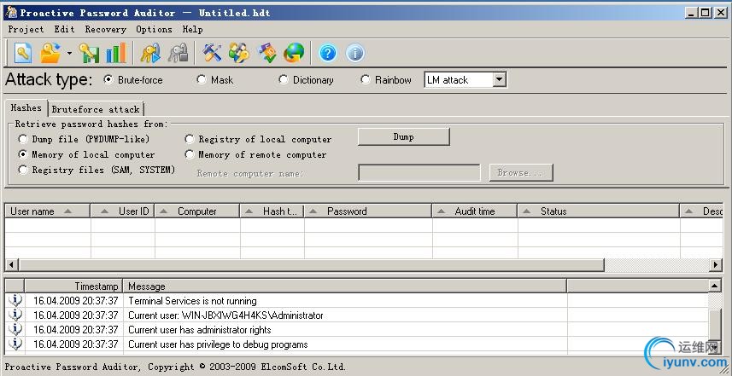Click the people-with-key toolbar icon

[239, 53]
